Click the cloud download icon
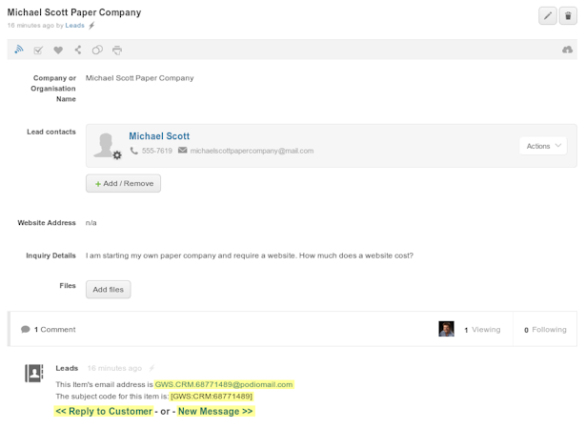 [567, 50]
